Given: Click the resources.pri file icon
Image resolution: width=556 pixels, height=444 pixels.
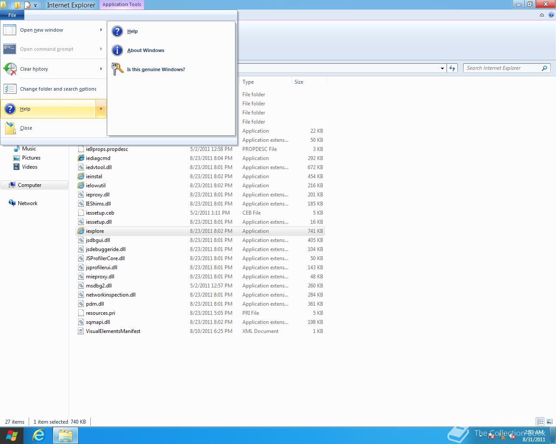Looking at the screenshot, I should [x=81, y=313].
